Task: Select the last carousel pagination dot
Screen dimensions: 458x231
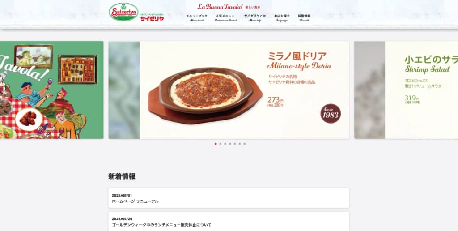Action: (245, 144)
